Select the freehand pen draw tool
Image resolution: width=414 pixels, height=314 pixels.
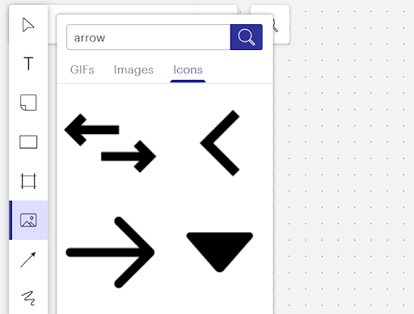coord(28,298)
